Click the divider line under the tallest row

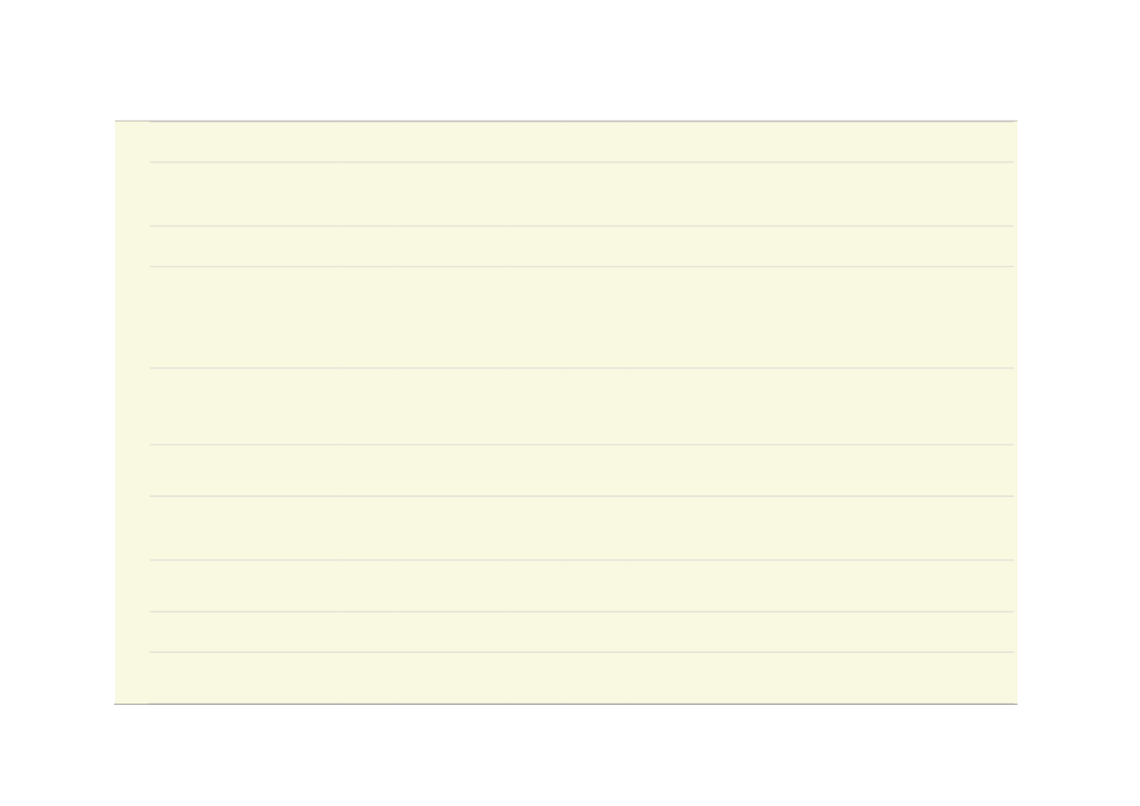(x=581, y=367)
